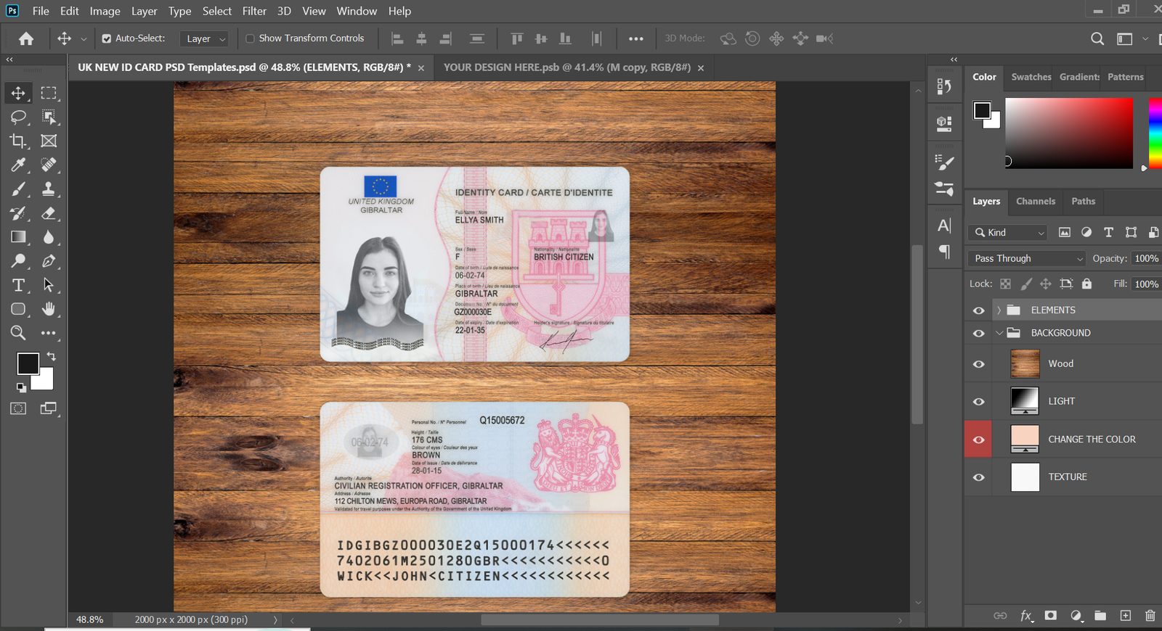The height and width of the screenshot is (631, 1162).
Task: Toggle visibility of CHANGE THE COLOR layer
Action: (x=979, y=440)
